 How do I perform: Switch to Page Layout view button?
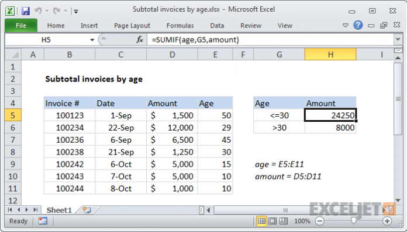(x=273, y=221)
